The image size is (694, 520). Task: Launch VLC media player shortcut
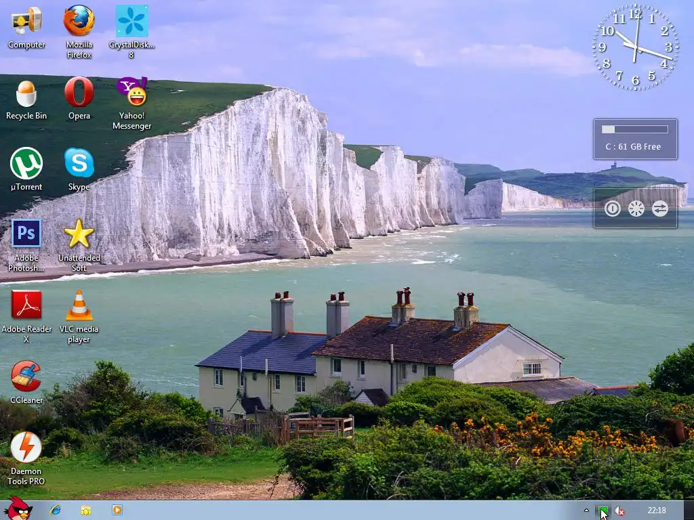[79, 317]
